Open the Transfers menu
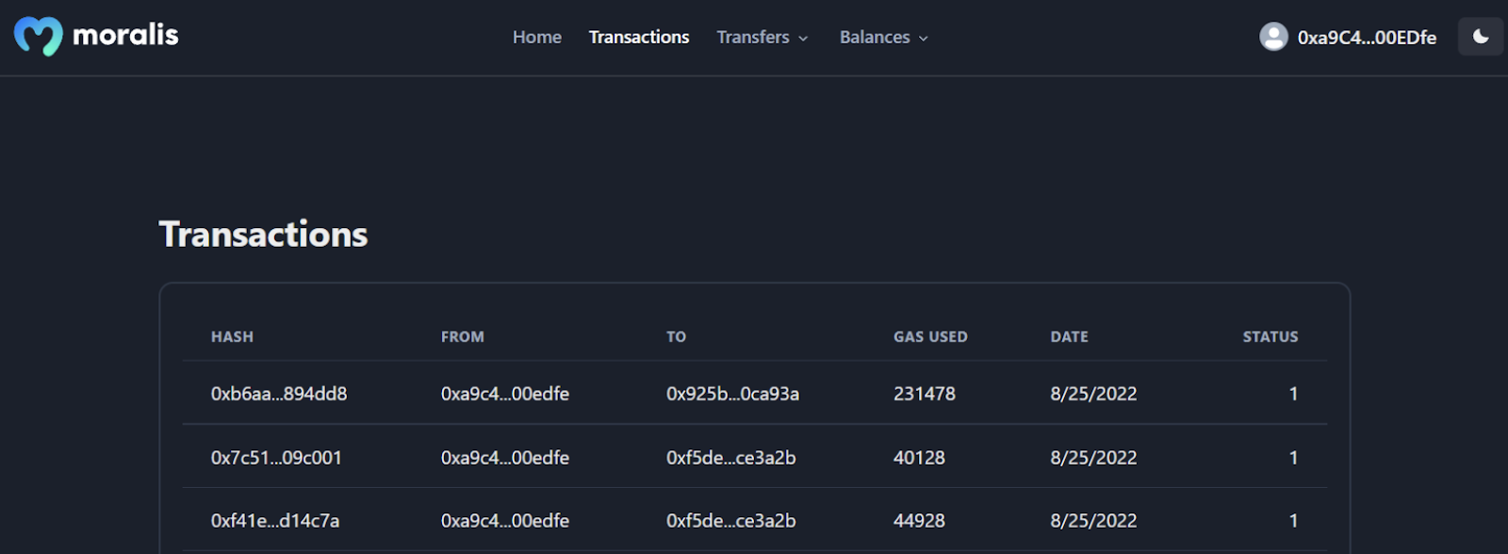Viewport: 1508px width, 554px height. pos(762,37)
